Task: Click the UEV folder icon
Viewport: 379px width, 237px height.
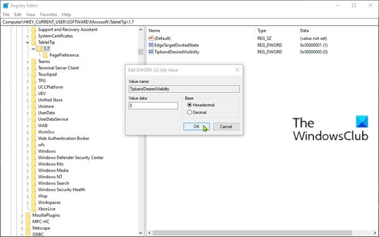Action: 34,93
